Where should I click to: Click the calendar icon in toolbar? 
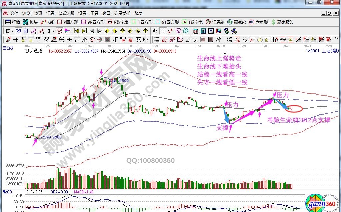pos(195,31)
